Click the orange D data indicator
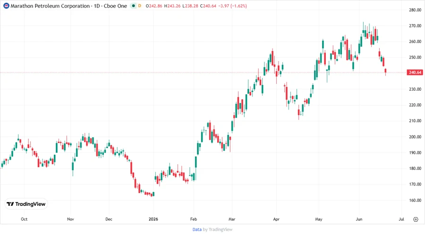This screenshot has height=235, width=425. tap(140, 6)
